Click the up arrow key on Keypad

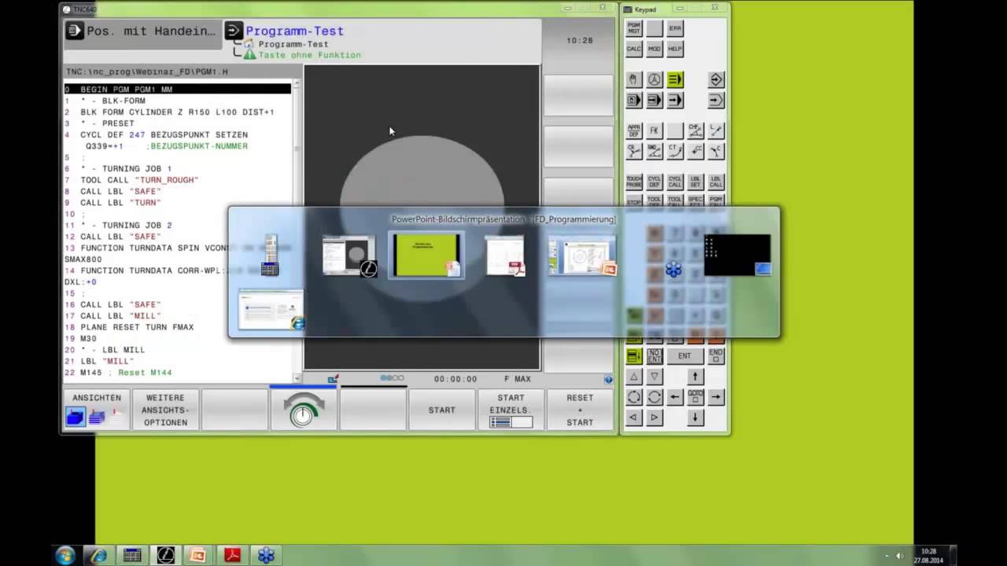(x=695, y=377)
